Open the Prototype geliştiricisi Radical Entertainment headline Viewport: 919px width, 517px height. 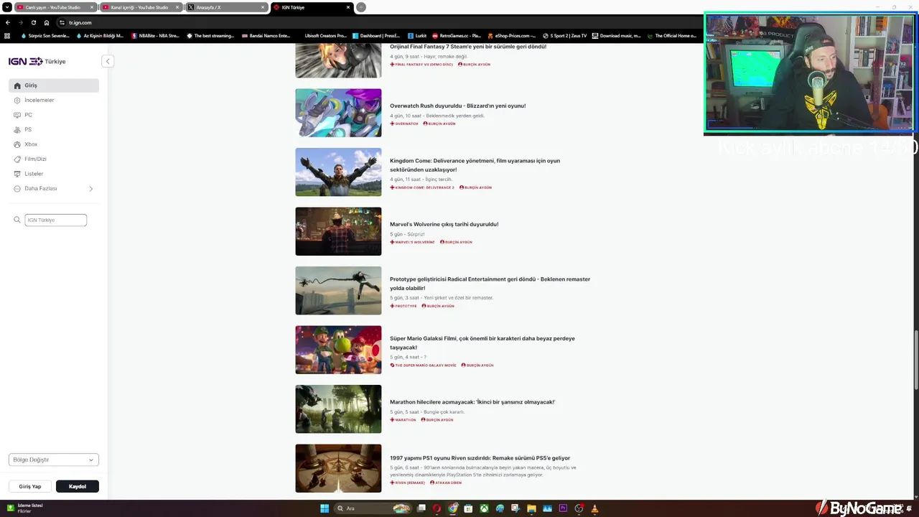[x=490, y=284]
